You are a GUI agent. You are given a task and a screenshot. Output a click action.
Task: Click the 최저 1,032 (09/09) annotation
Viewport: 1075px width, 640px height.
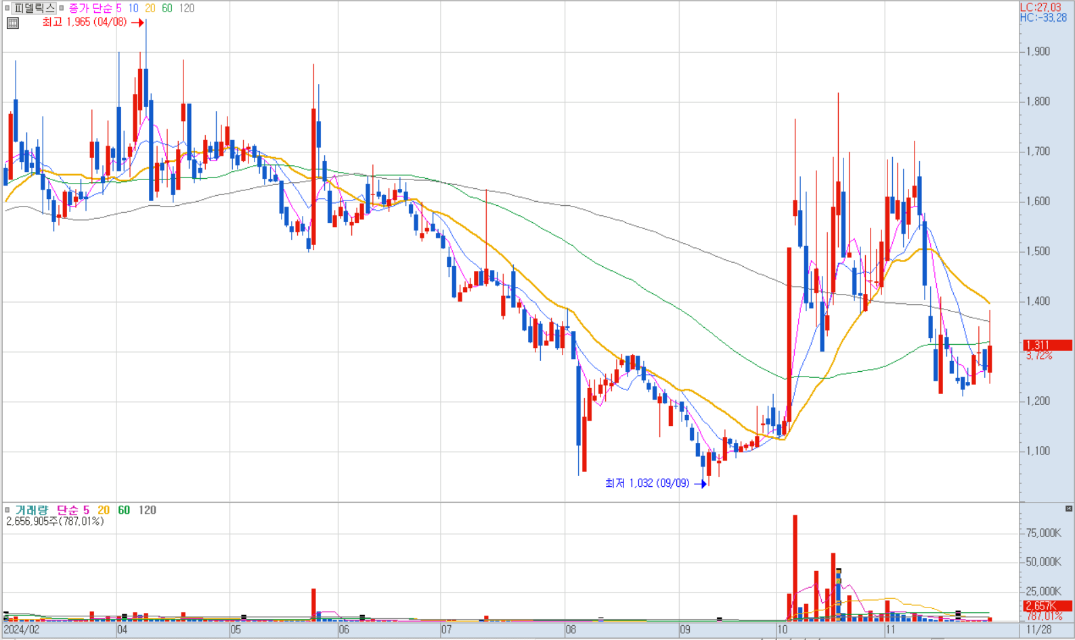click(647, 483)
